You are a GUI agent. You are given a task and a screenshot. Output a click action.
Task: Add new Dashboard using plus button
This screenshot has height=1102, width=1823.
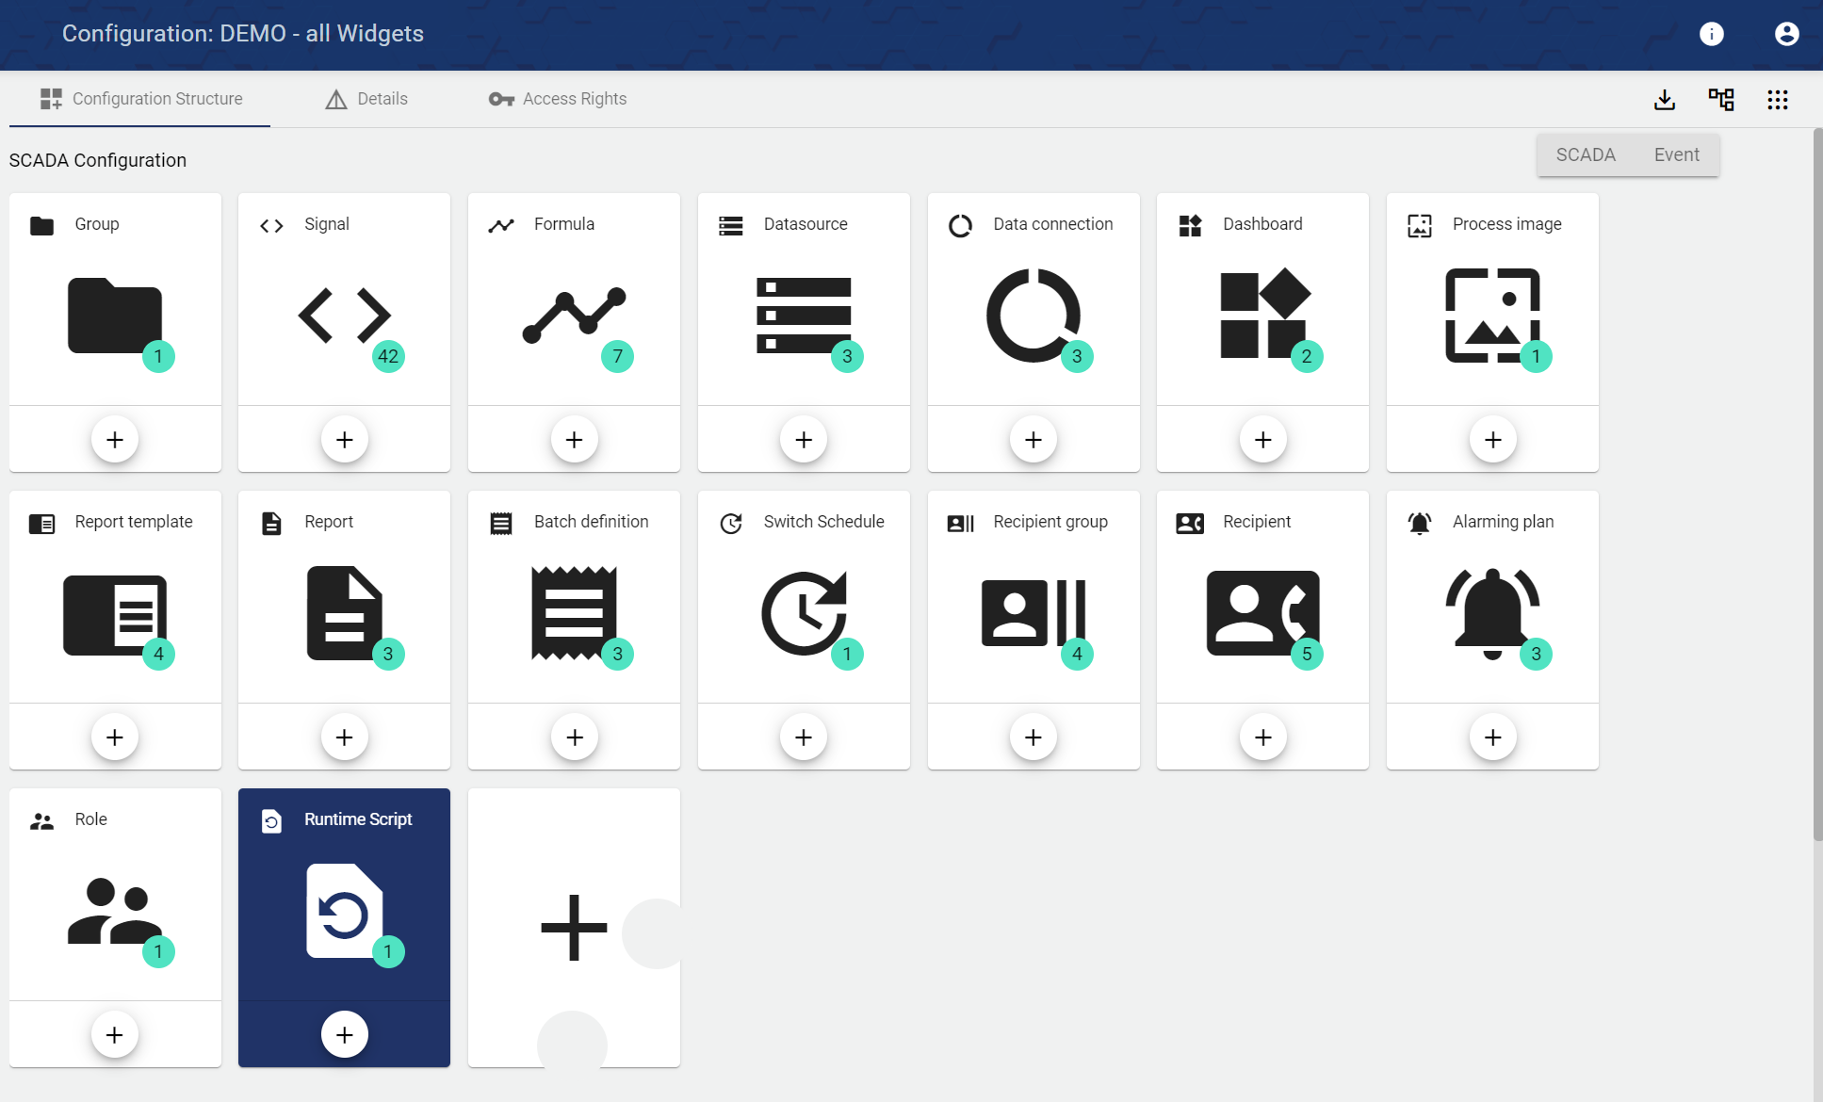click(1263, 440)
